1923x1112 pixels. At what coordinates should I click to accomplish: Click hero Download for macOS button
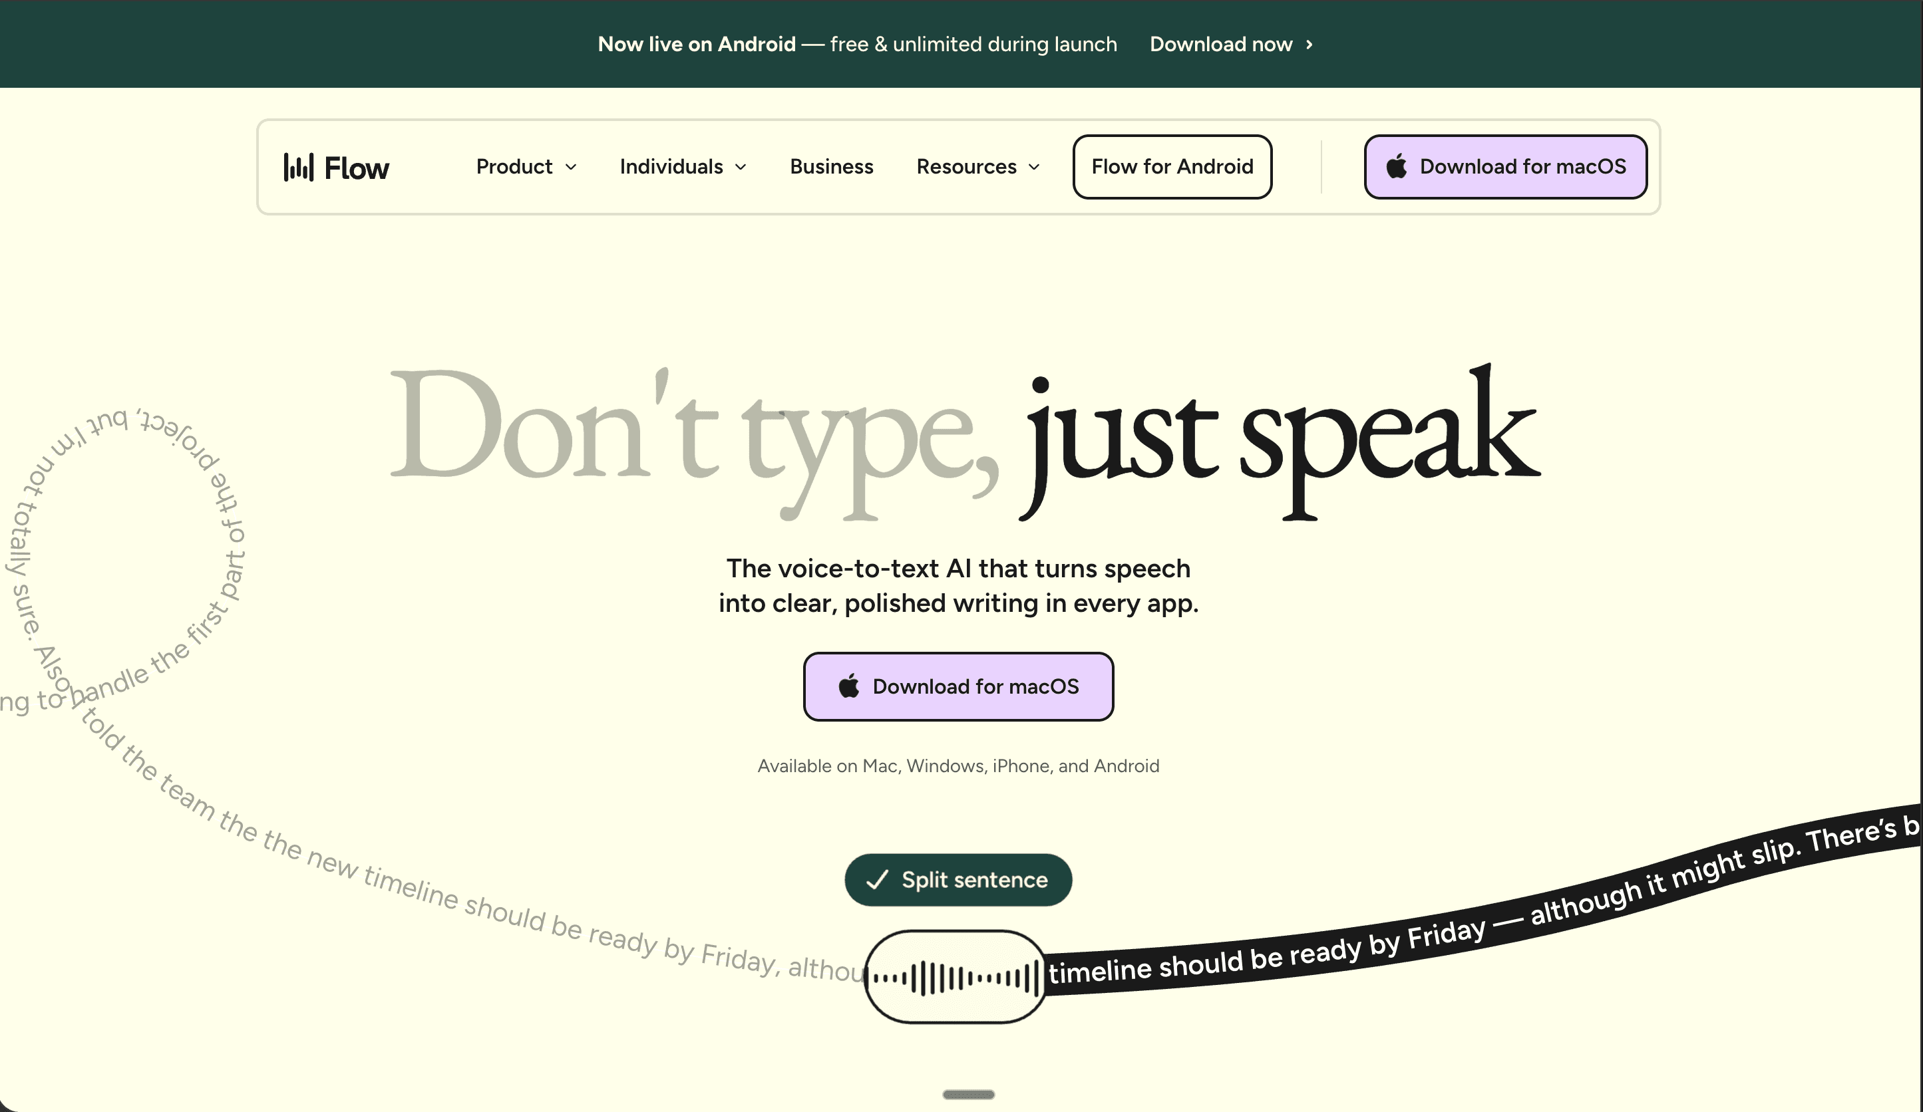coord(958,686)
